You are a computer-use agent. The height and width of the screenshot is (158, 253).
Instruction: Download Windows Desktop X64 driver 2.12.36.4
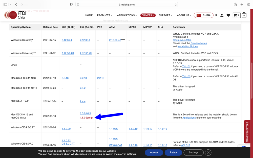tap(85, 40)
